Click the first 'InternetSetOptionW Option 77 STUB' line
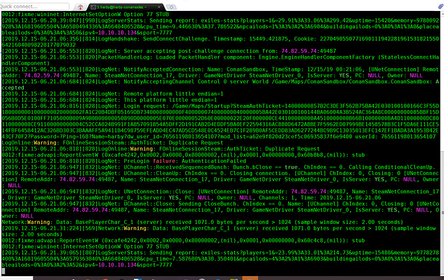444x280 pixels. point(85,14)
